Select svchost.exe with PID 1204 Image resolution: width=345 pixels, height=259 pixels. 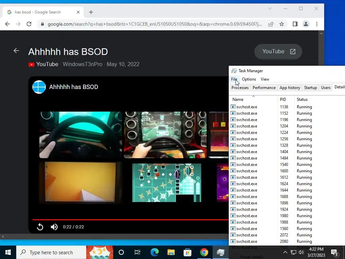287,126
